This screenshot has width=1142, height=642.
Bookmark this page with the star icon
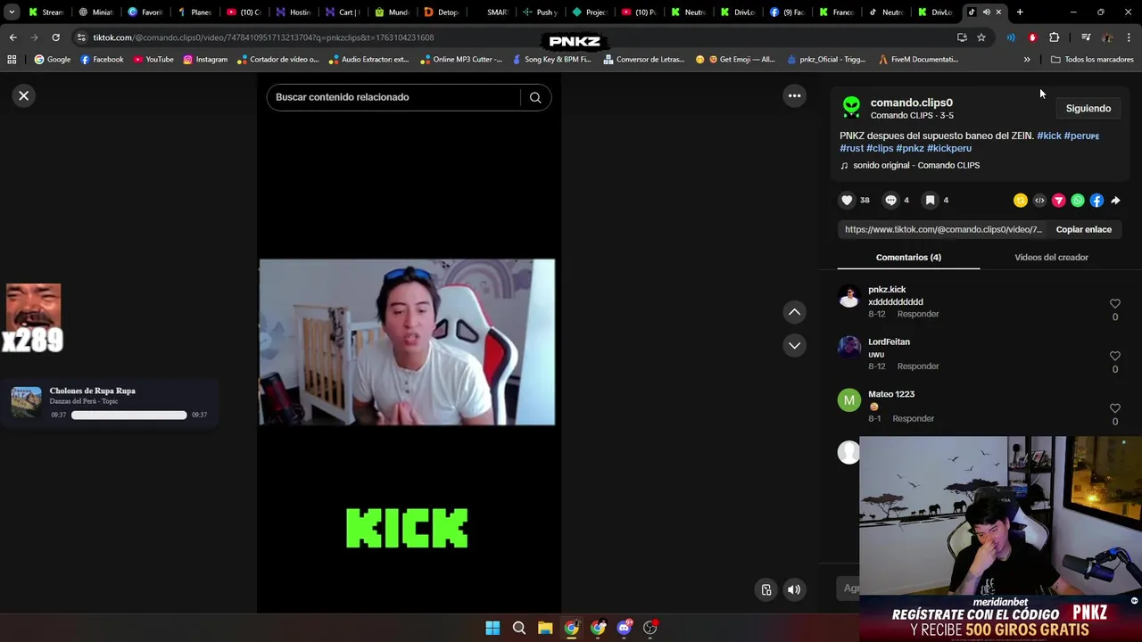coord(981,37)
